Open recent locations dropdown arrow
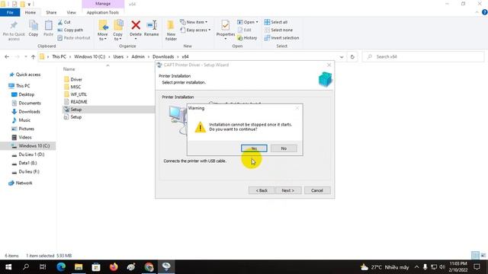The image size is (488, 274). (25, 56)
